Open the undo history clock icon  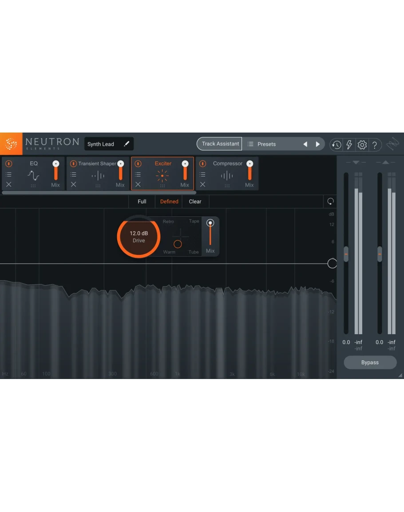point(336,145)
